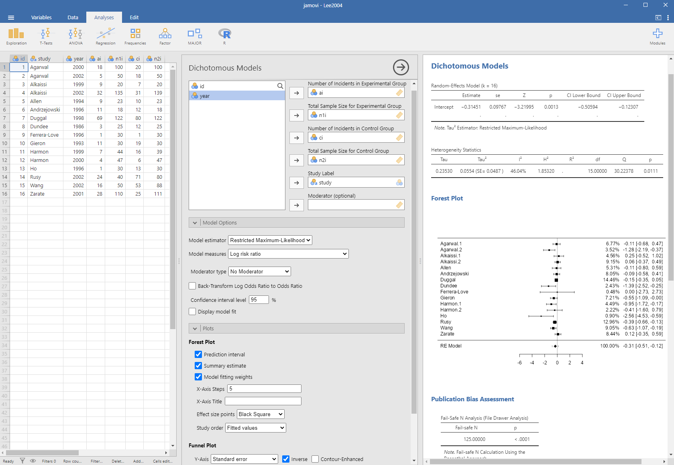Open Model estimator dropdown
This screenshot has height=465, width=674.
[x=270, y=240]
